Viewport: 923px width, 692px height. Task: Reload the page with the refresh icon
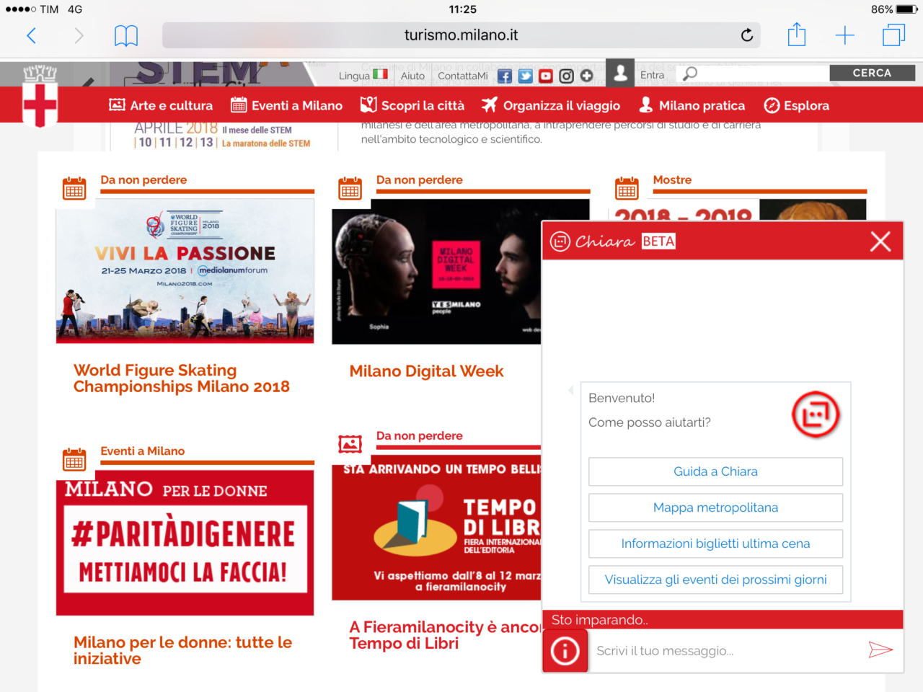click(x=747, y=35)
